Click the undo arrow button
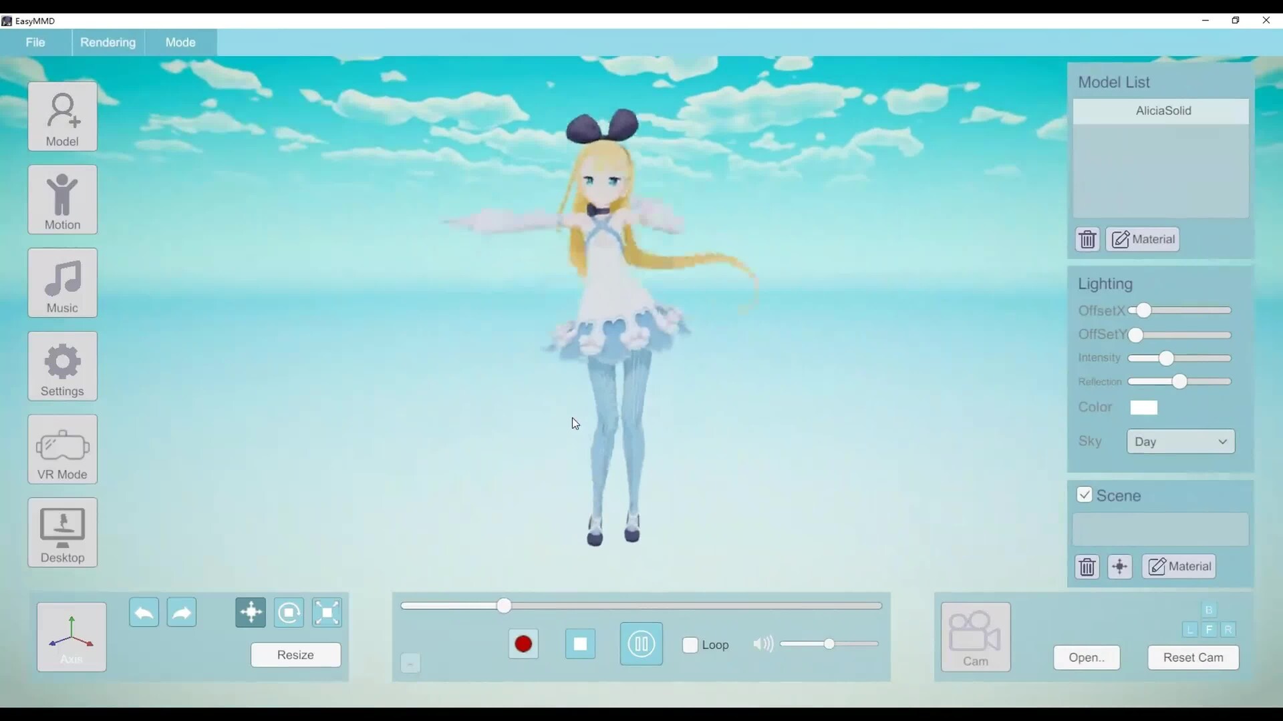The image size is (1283, 721). pos(144,613)
